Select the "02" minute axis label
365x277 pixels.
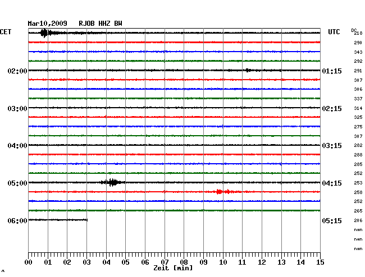pyautogui.click(x=67, y=262)
